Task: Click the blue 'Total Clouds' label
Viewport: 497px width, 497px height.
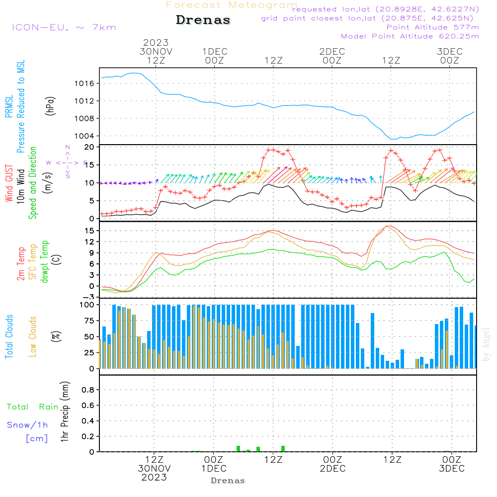Action: [9, 336]
